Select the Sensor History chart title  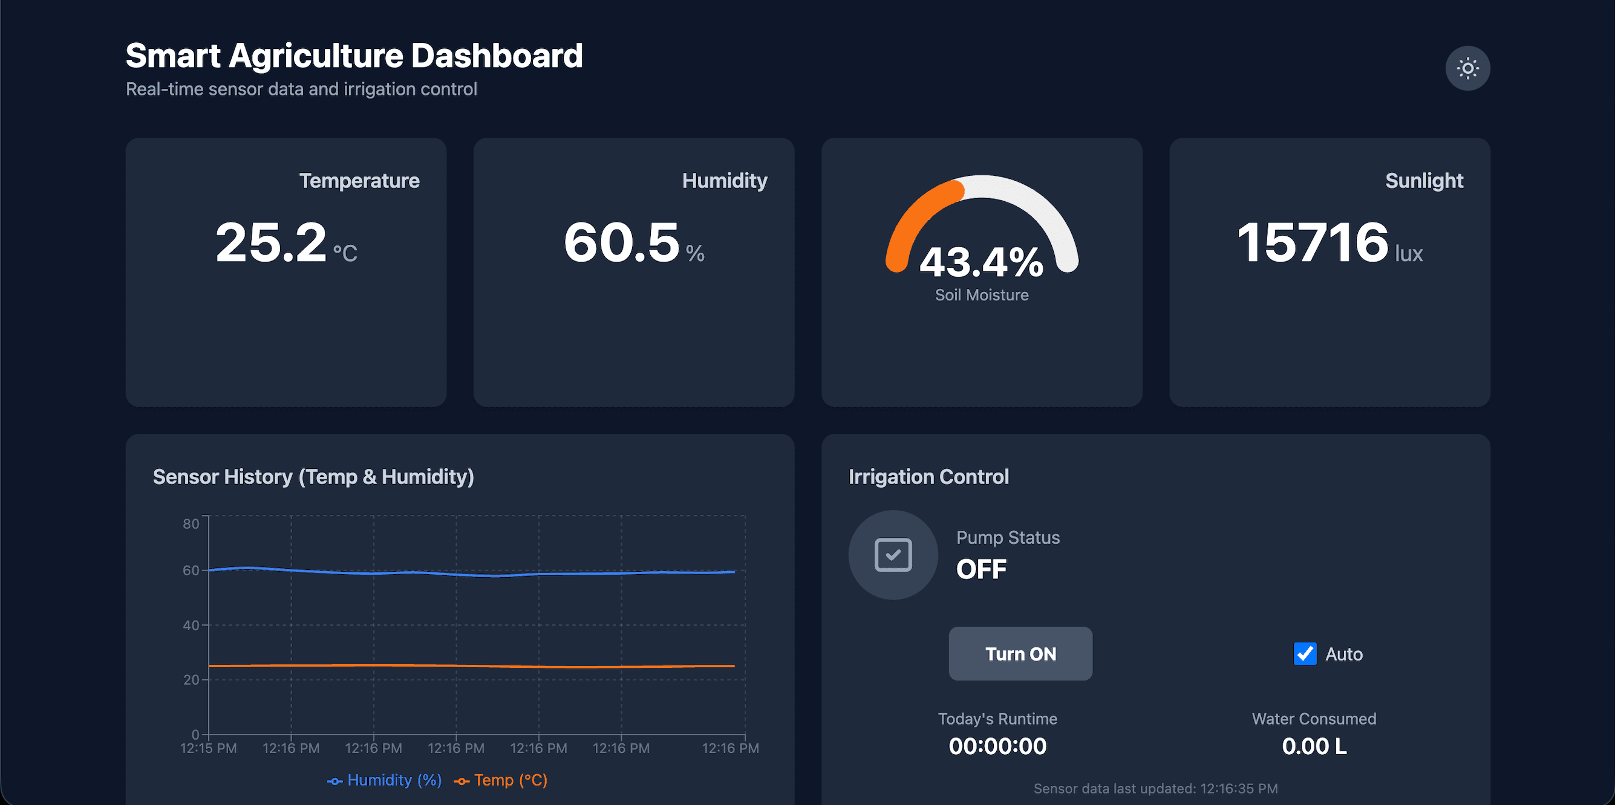(313, 477)
